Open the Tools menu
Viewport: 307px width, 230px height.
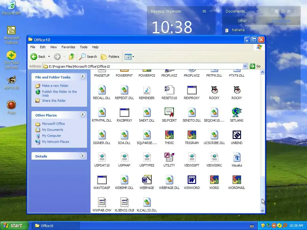[84, 47]
